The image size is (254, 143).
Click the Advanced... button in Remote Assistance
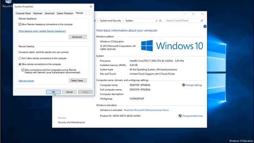(x=78, y=37)
